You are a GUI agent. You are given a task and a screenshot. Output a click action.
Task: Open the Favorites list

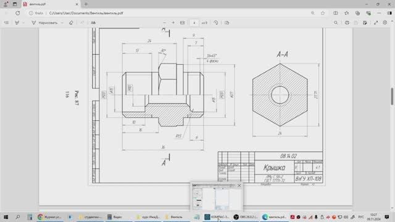pos(347,13)
